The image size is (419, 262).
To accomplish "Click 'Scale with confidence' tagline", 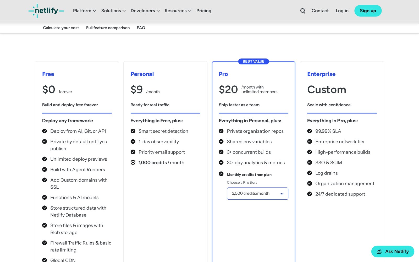I will click(329, 105).
